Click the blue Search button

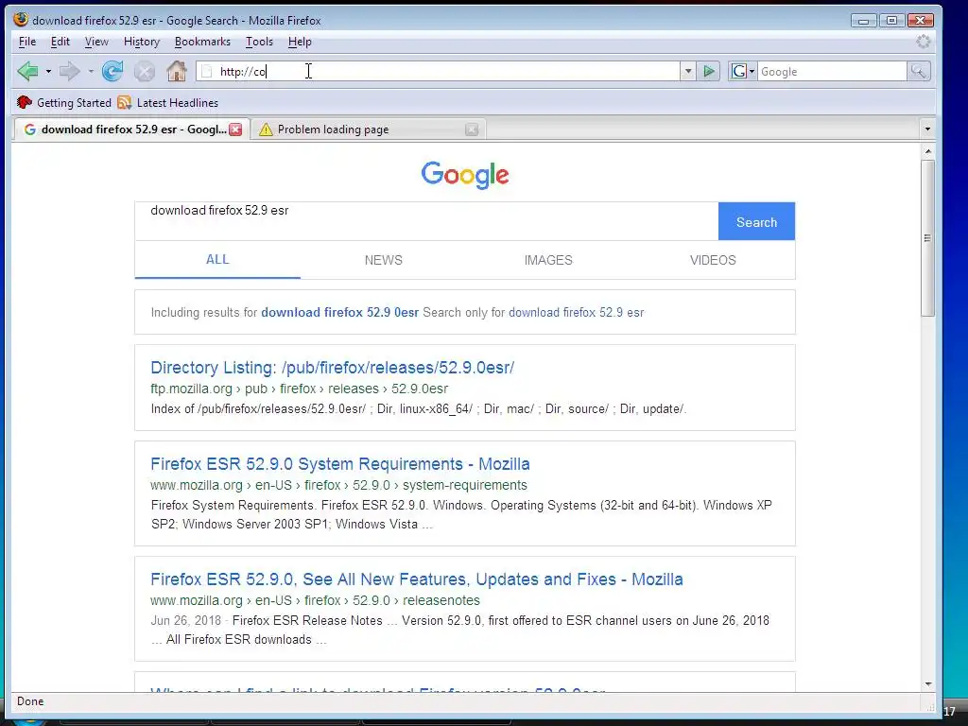pyautogui.click(x=756, y=221)
